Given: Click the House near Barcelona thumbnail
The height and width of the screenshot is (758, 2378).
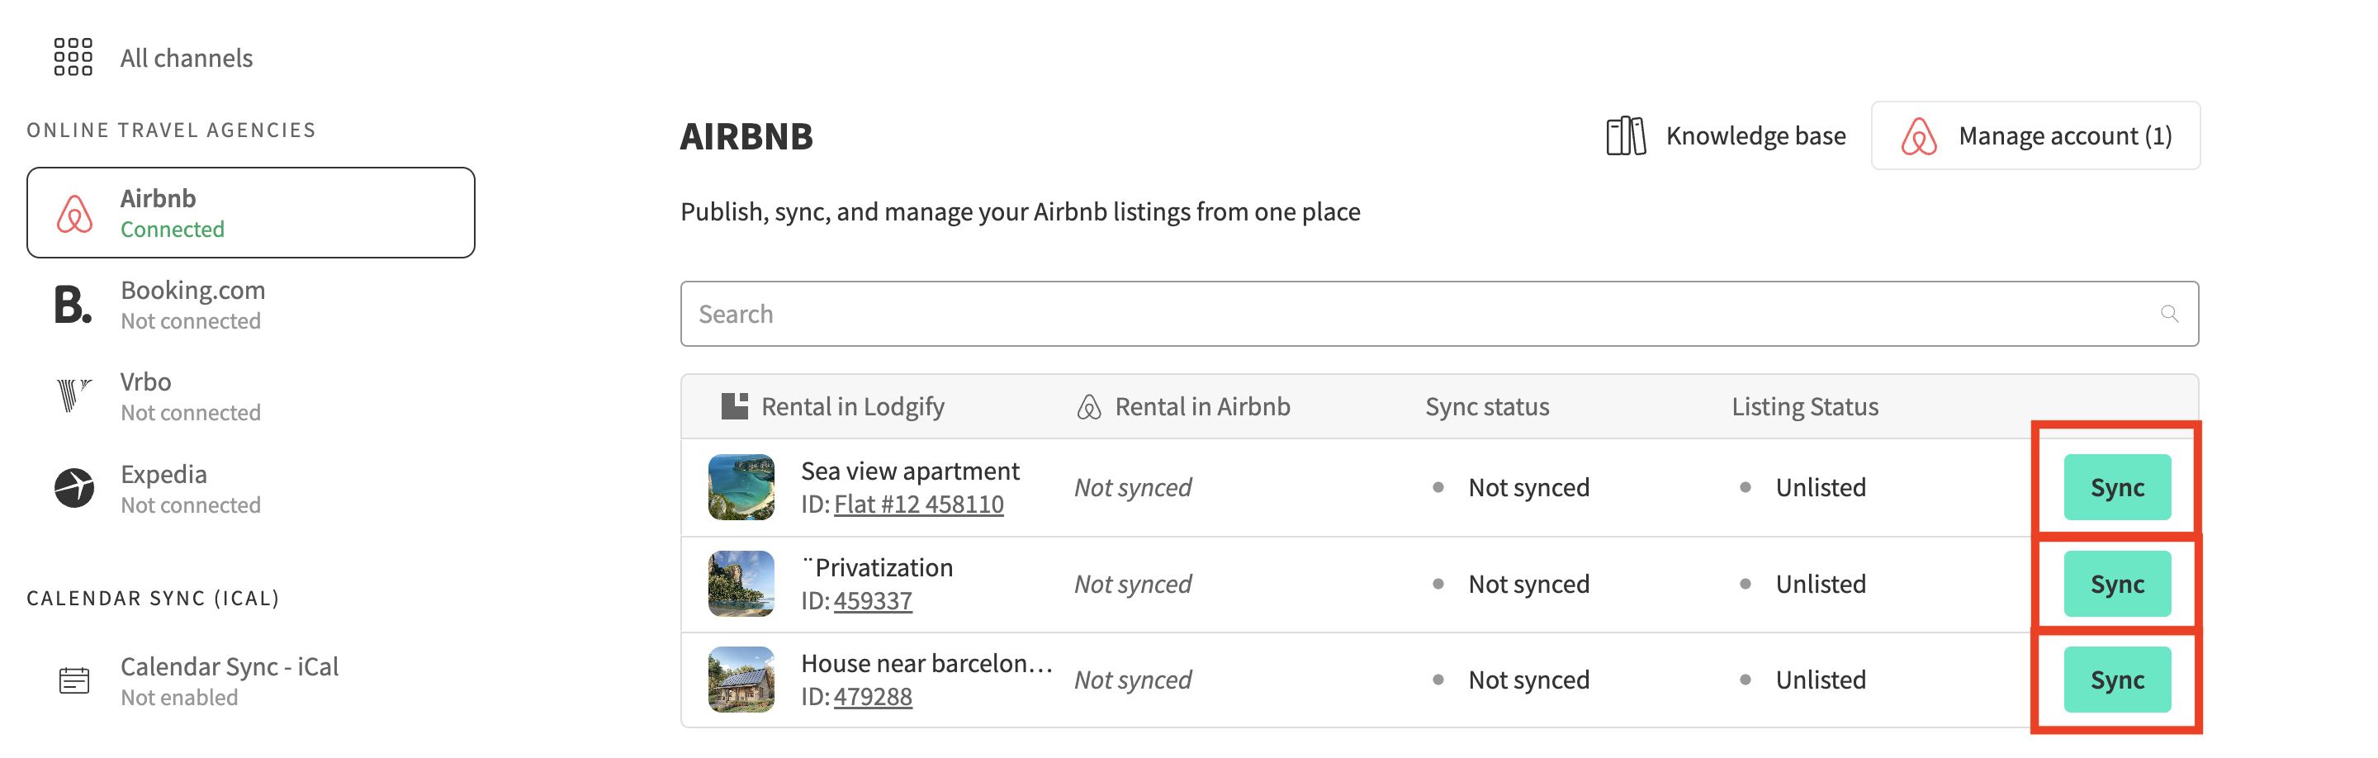Looking at the screenshot, I should point(741,680).
